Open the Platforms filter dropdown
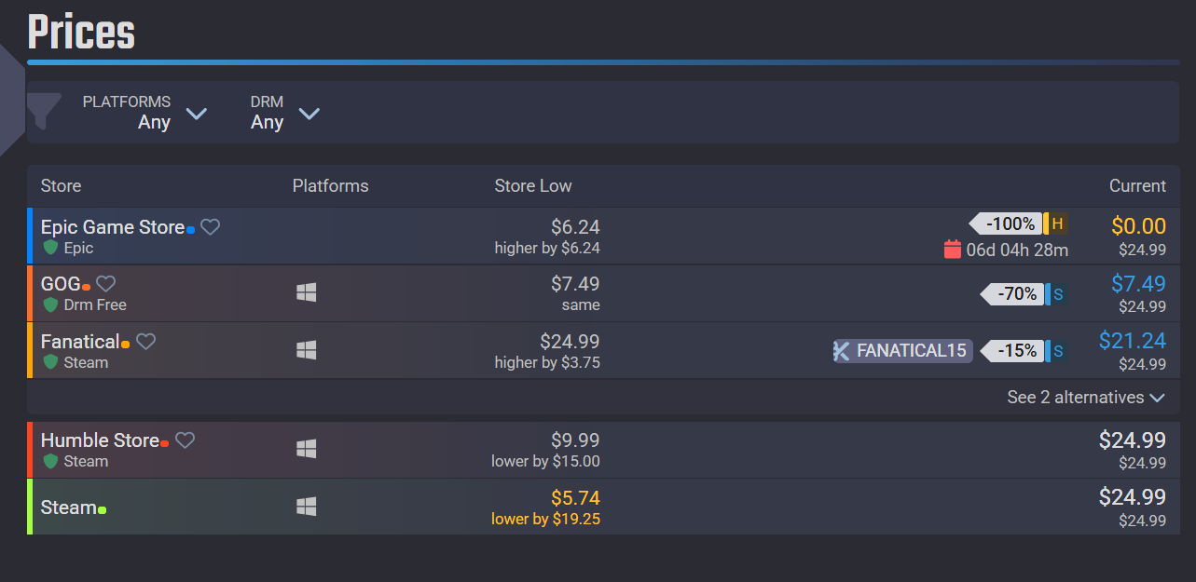1196x582 pixels. tap(144, 113)
